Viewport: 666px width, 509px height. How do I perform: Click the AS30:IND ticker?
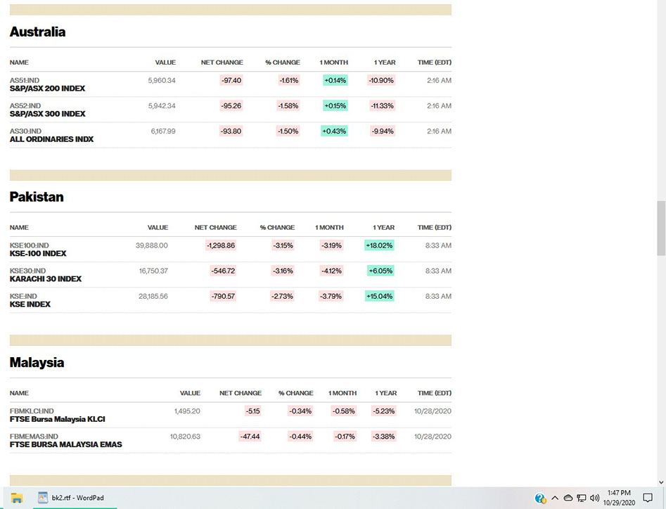(26, 131)
